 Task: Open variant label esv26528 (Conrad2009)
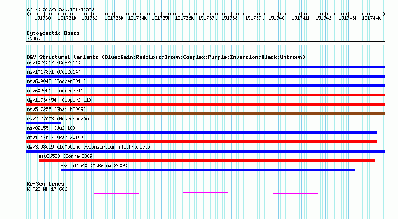pyautogui.click(x=67, y=156)
